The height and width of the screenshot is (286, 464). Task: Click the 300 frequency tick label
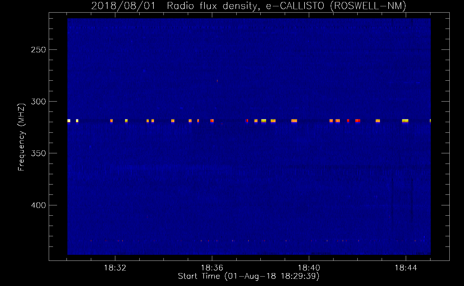pos(38,102)
